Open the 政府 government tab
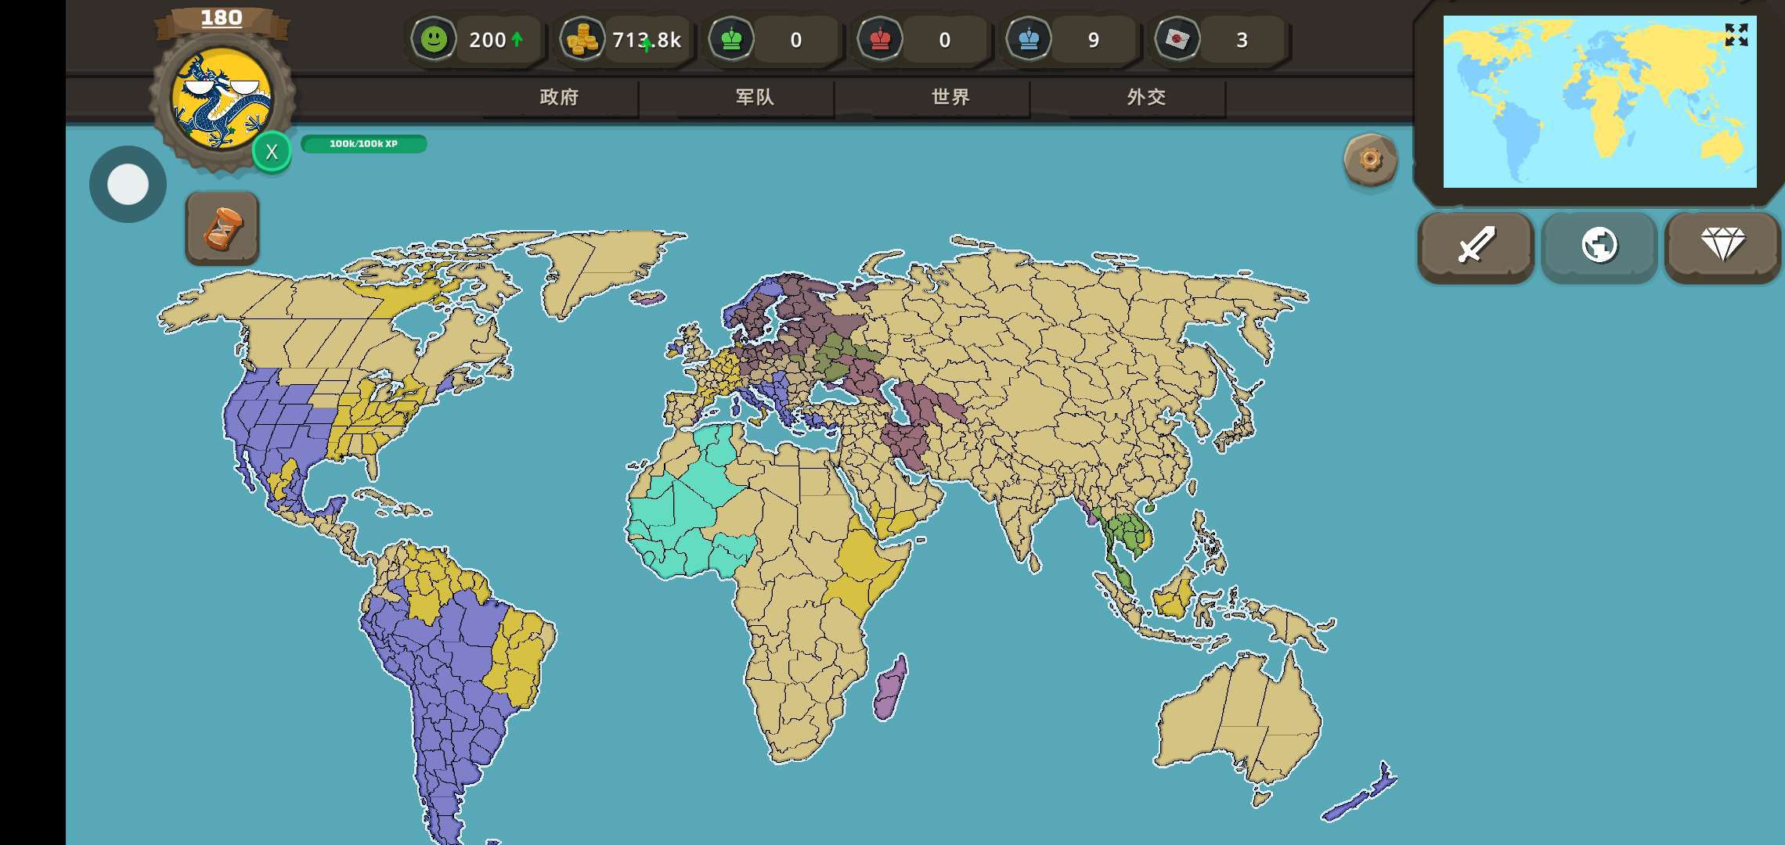The height and width of the screenshot is (845, 1785). (x=559, y=97)
